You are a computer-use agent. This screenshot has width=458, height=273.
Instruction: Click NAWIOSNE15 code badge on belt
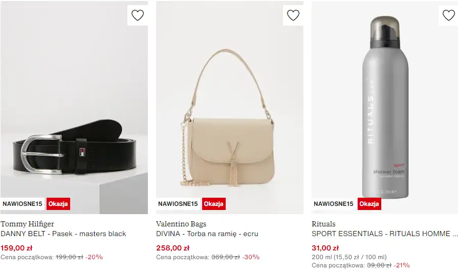[x=23, y=204]
